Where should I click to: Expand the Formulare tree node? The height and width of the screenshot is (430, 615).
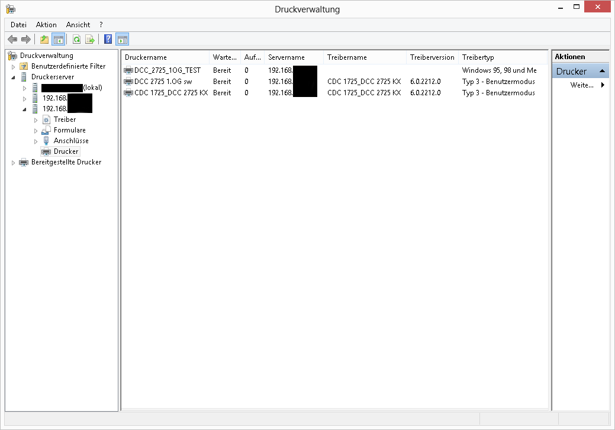36,131
